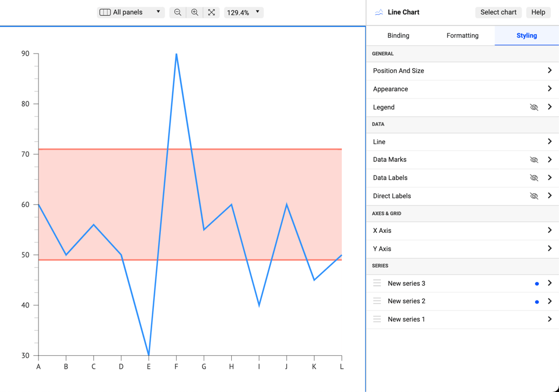Click the drag handle of New series 3
559x392 pixels.
coord(377,283)
